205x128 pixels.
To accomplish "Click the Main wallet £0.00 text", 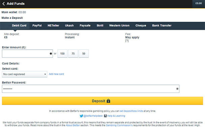I will 13,12.
